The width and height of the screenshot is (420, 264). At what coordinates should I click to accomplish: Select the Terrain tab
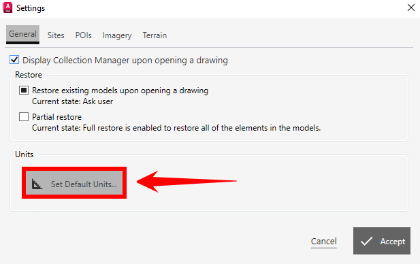[x=155, y=35]
